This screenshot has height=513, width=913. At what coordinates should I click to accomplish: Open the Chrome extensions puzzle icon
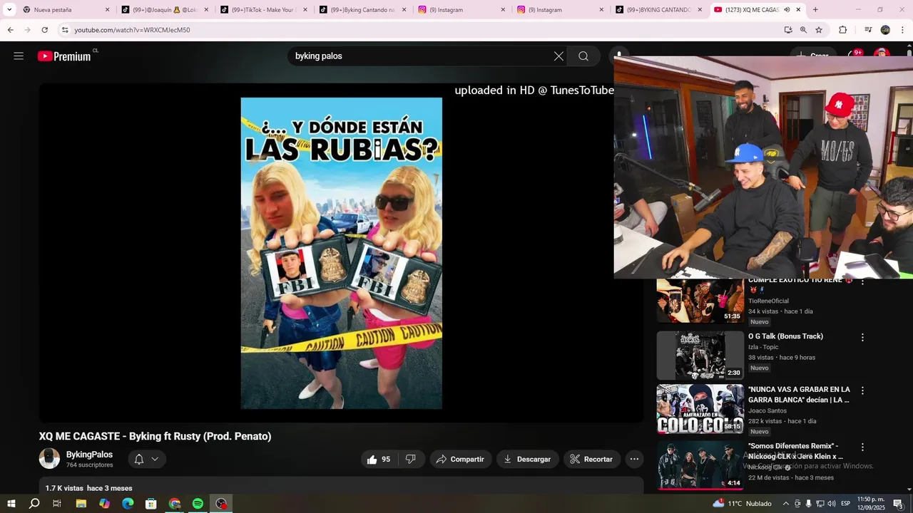[x=842, y=30]
